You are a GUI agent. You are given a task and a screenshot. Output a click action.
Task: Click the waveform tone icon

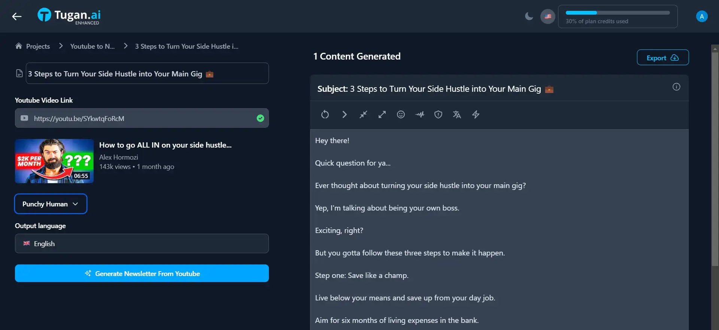(420, 115)
